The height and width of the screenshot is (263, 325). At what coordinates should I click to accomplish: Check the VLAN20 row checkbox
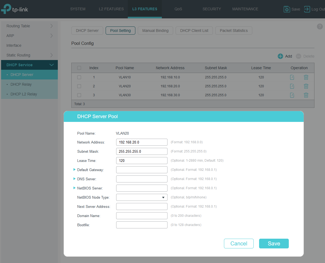(x=79, y=86)
